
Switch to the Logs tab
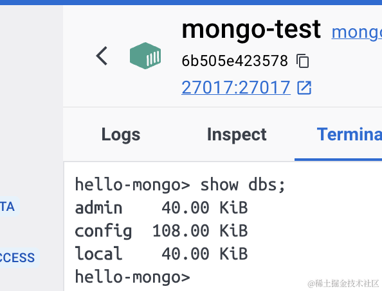(121, 135)
